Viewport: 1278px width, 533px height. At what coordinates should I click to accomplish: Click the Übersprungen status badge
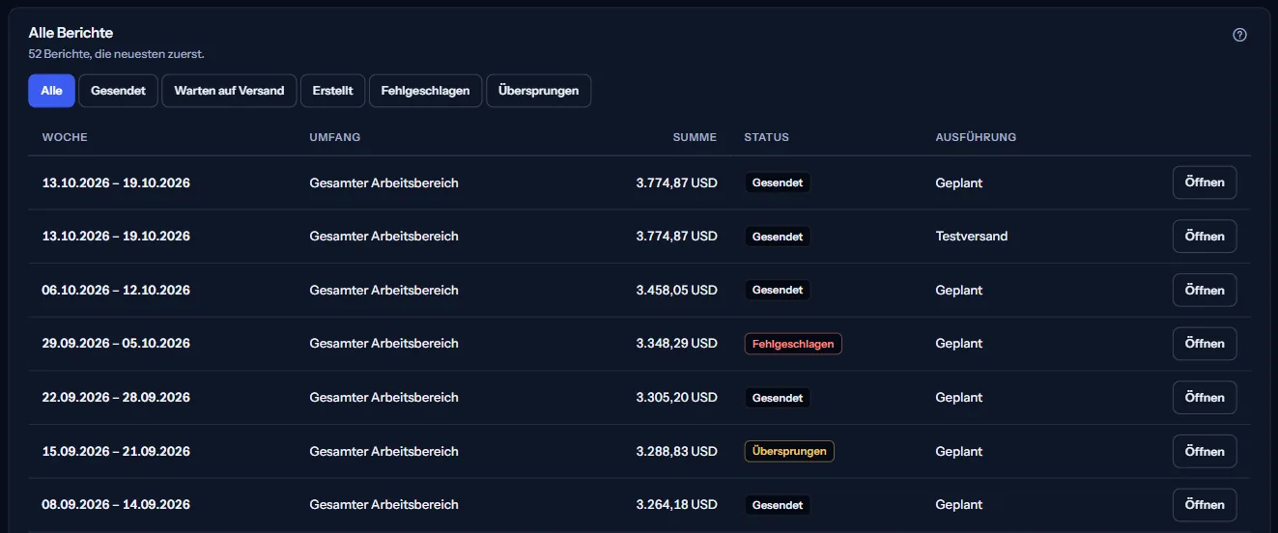point(789,451)
